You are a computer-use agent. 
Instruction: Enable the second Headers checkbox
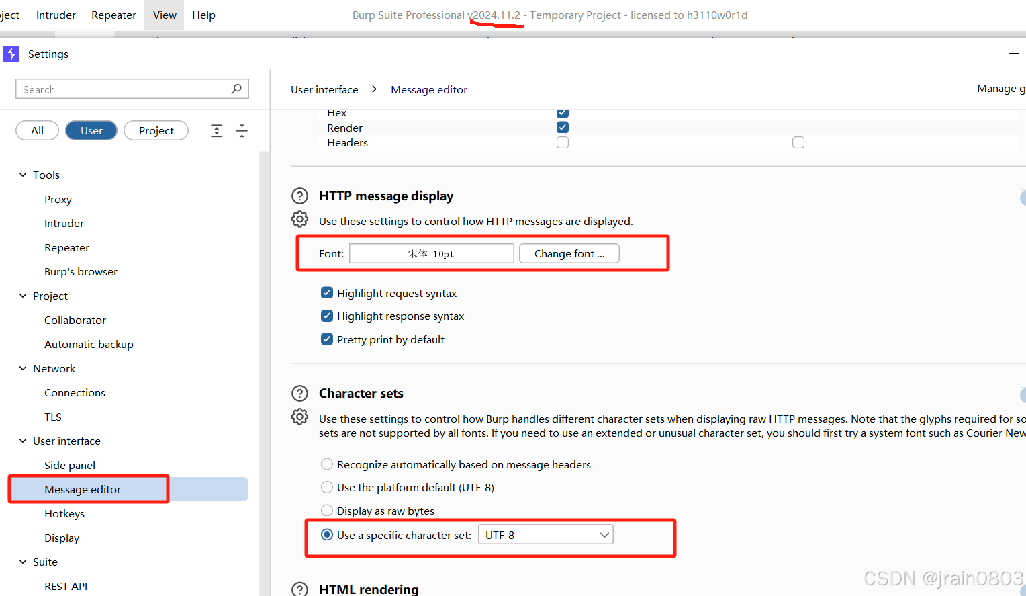pos(798,142)
